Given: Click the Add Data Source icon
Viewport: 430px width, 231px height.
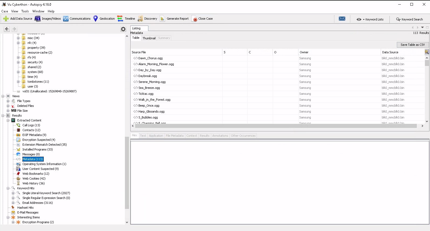Looking at the screenshot, I should coord(6,19).
